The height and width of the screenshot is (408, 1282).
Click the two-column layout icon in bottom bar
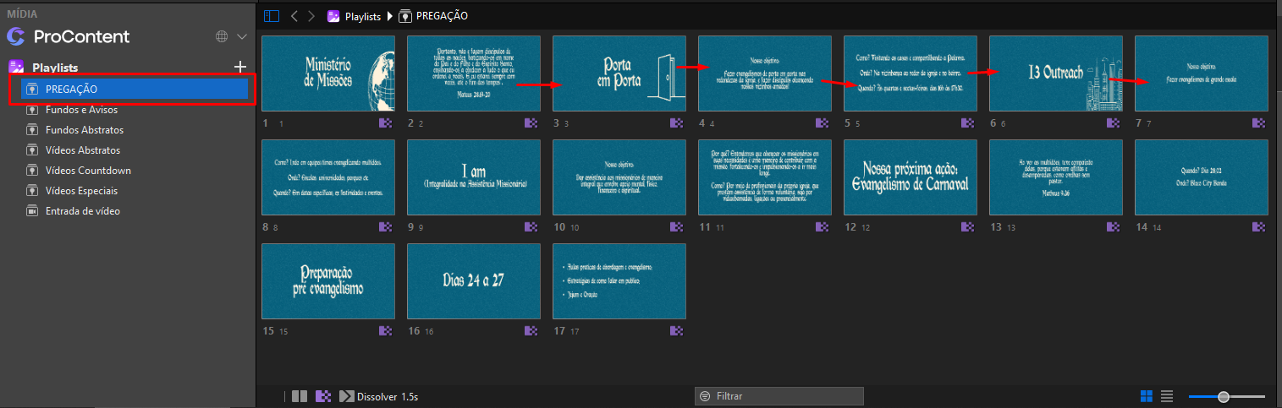point(300,396)
